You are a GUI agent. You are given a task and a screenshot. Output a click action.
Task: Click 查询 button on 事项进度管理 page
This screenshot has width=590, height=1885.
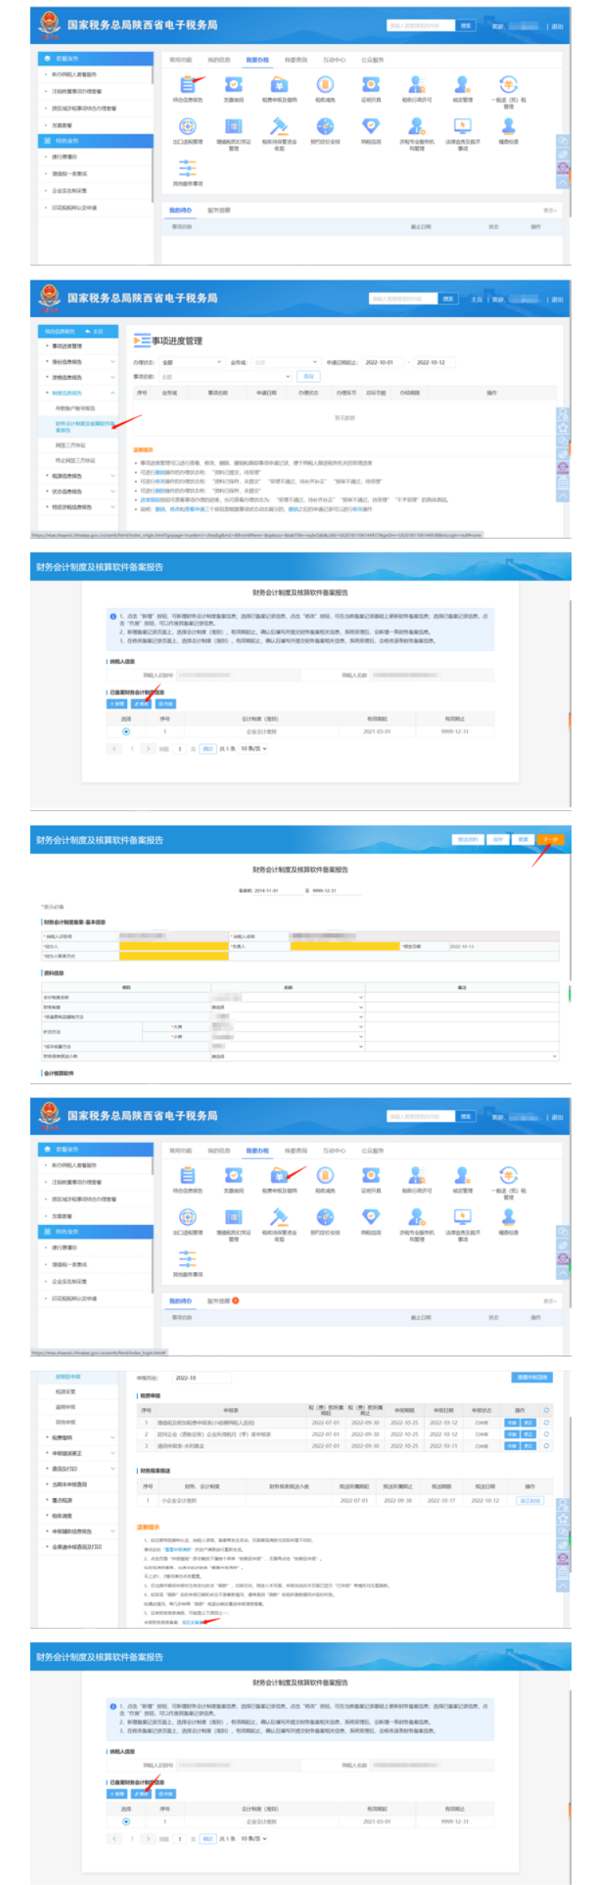pyautogui.click(x=309, y=377)
